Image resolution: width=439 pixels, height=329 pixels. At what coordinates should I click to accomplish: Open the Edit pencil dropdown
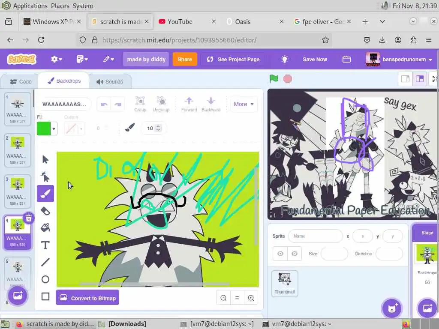(108, 59)
